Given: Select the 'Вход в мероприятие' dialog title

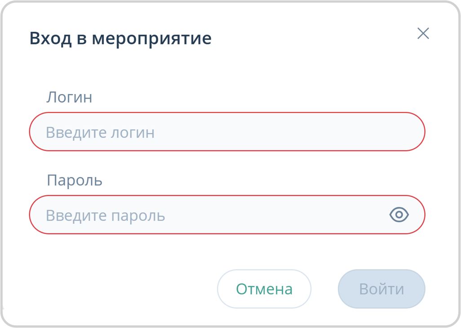Looking at the screenshot, I should tap(120, 38).
